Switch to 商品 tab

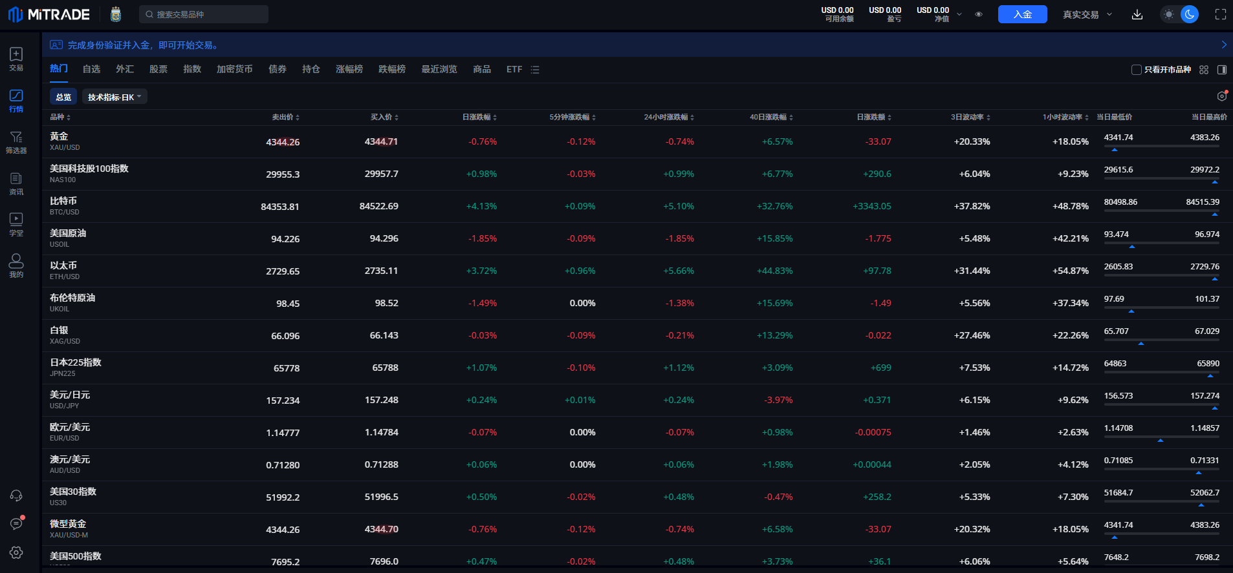(x=482, y=69)
